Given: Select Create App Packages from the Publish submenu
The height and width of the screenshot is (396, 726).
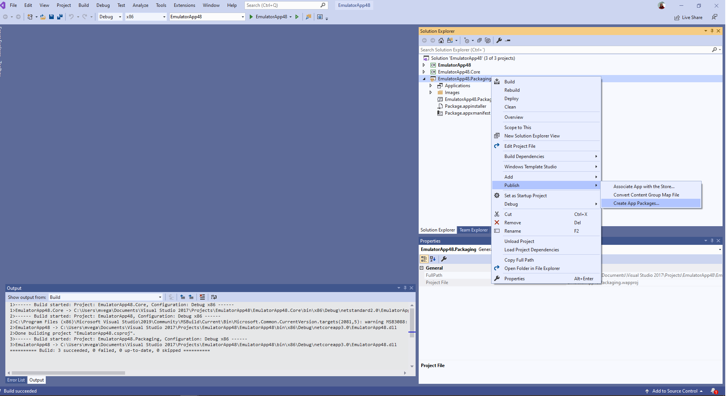Looking at the screenshot, I should point(636,203).
